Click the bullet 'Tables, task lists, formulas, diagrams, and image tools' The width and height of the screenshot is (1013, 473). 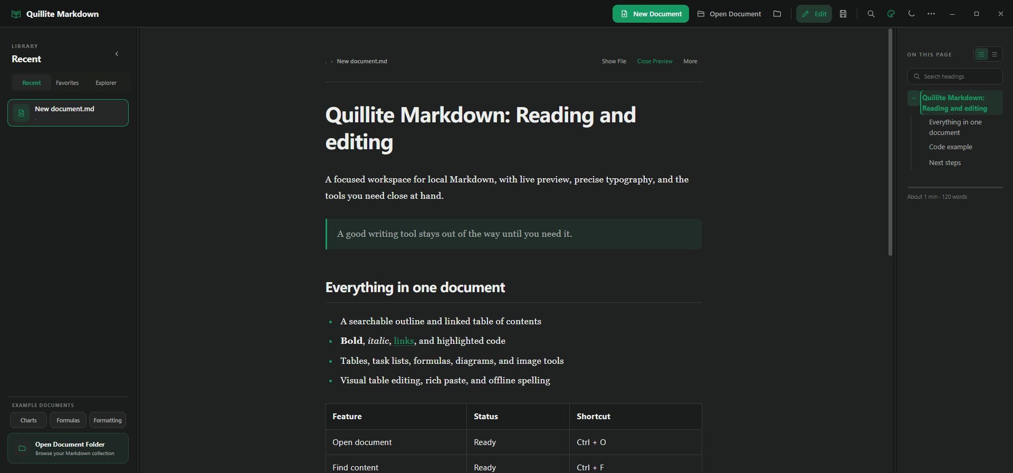pyautogui.click(x=452, y=361)
